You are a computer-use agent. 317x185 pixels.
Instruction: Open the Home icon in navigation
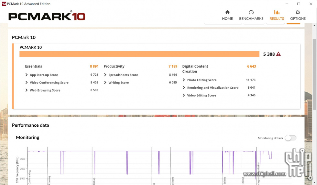coord(227,12)
